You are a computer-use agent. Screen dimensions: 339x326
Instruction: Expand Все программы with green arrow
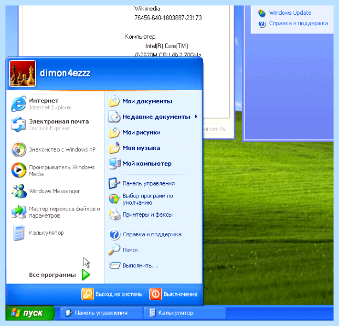pyautogui.click(x=86, y=275)
